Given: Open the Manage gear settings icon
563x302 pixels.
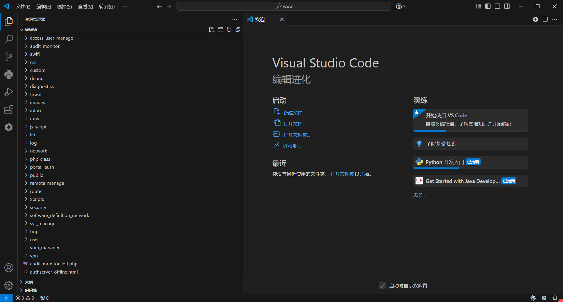Looking at the screenshot, I should pyautogui.click(x=9, y=285).
